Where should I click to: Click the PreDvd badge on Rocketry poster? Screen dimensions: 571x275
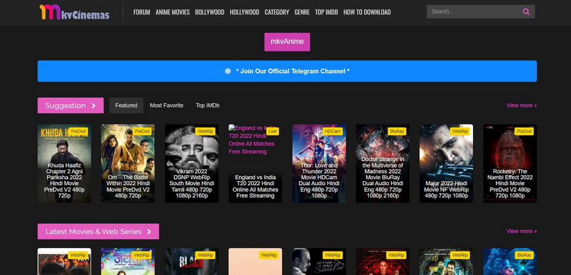[x=524, y=131]
